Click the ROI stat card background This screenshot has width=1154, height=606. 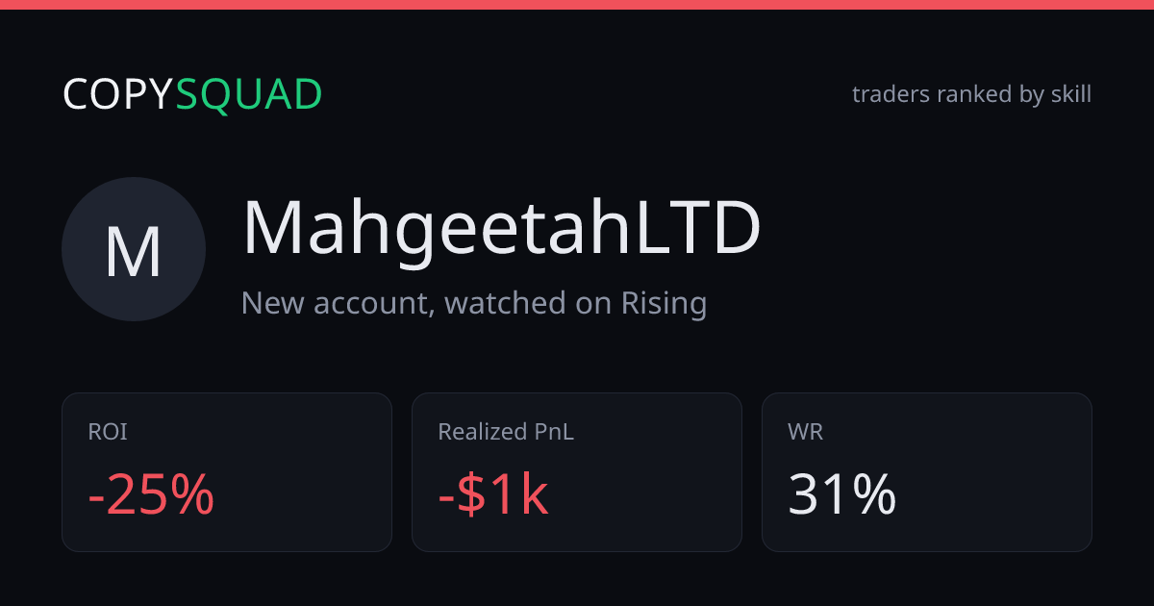227,472
